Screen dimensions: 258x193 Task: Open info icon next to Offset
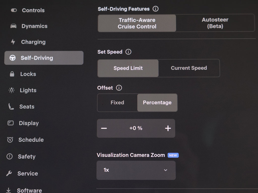click(119, 88)
